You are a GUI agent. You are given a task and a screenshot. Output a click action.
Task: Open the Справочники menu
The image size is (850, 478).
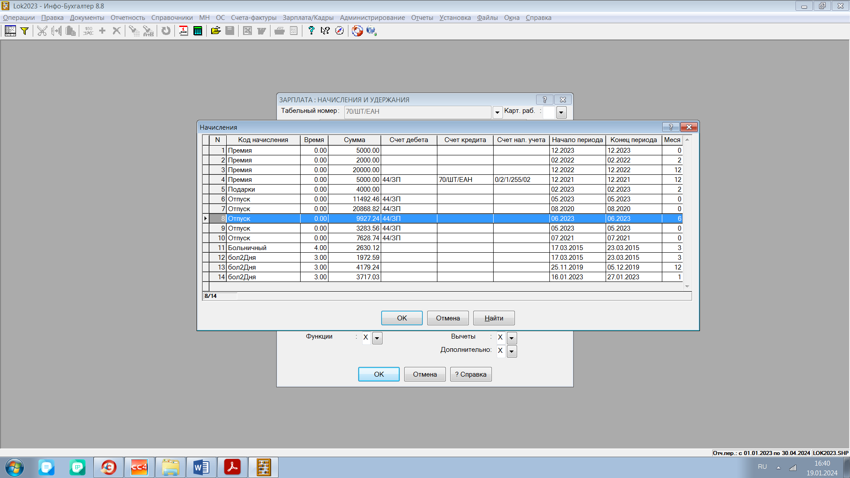click(x=172, y=18)
